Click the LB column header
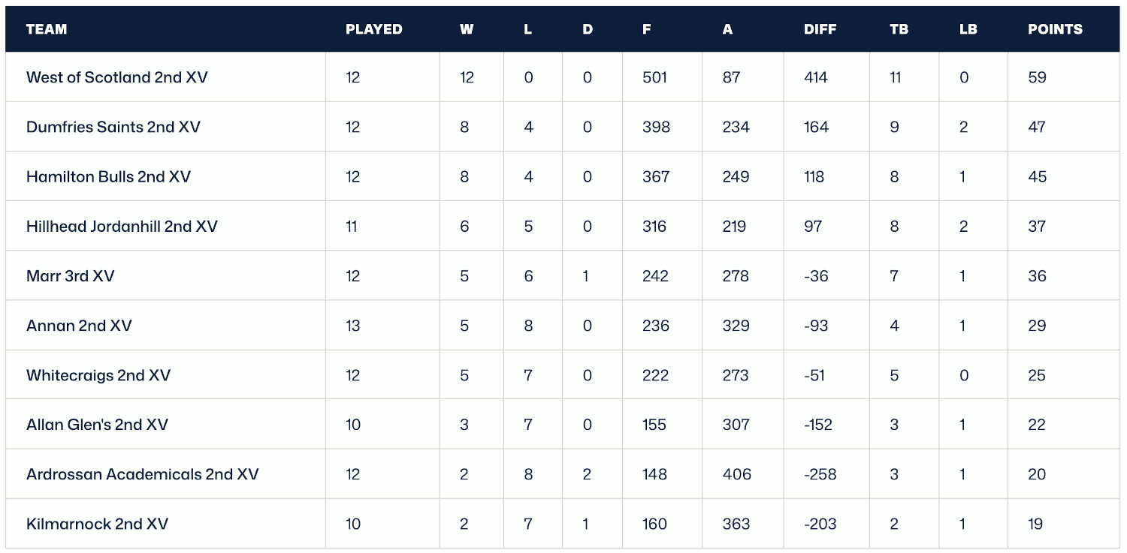Screen dimensions: 1127x553 pyautogui.click(x=968, y=29)
